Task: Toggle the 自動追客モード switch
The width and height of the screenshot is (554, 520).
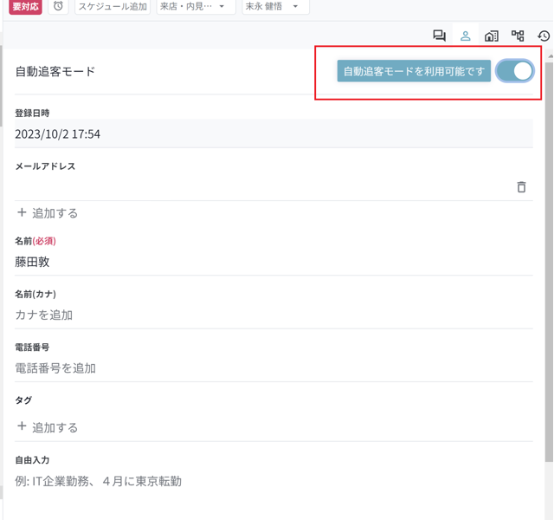Action: (x=515, y=71)
